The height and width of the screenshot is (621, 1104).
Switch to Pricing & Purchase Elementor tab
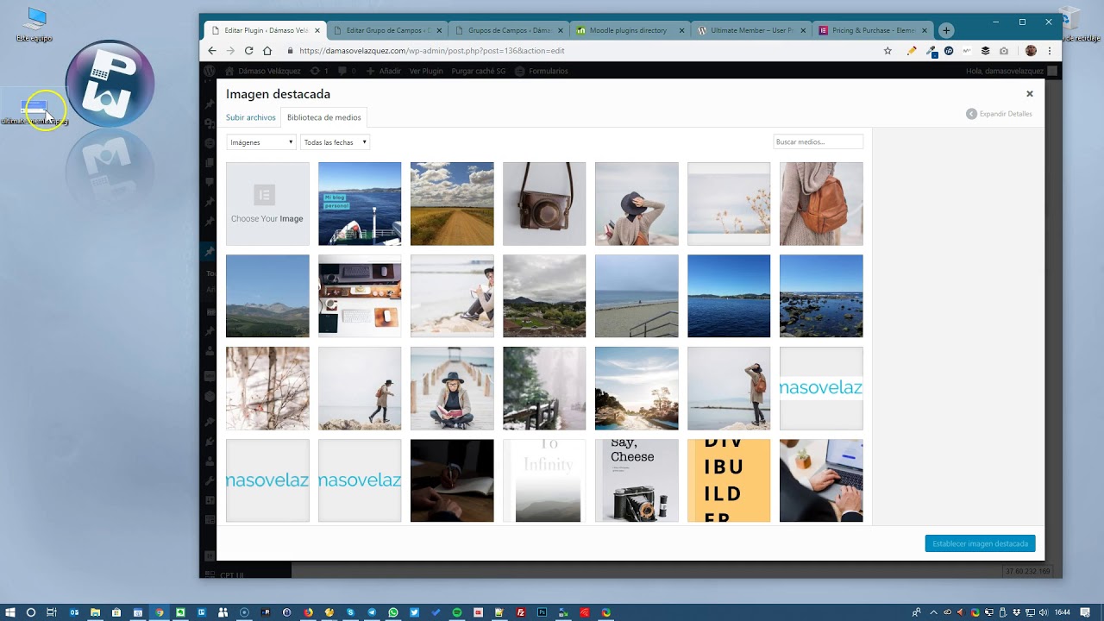pos(873,30)
